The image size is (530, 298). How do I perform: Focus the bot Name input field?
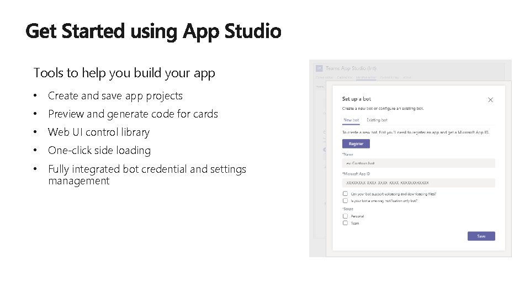tap(418, 163)
